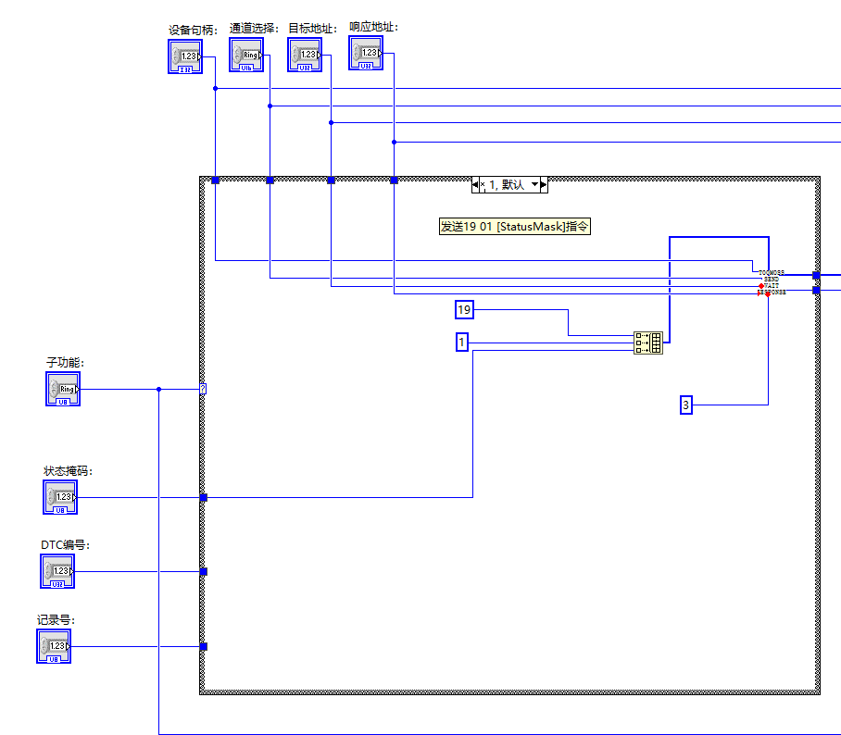Select the 通道选择 Ring terminal
Screen dimensions: 841x735
pos(246,55)
